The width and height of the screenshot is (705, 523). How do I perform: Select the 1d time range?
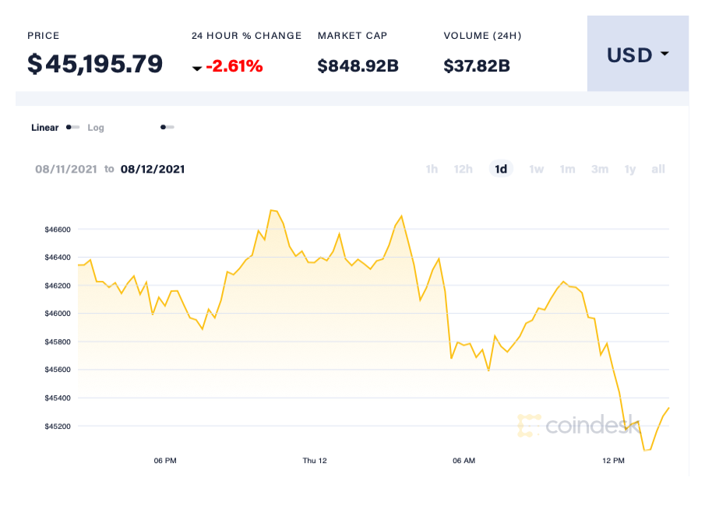(501, 169)
